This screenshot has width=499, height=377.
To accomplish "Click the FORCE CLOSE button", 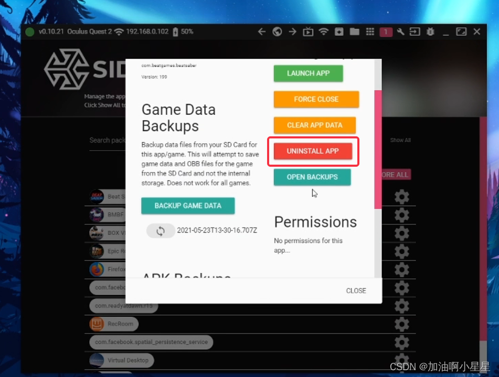I will tap(316, 99).
